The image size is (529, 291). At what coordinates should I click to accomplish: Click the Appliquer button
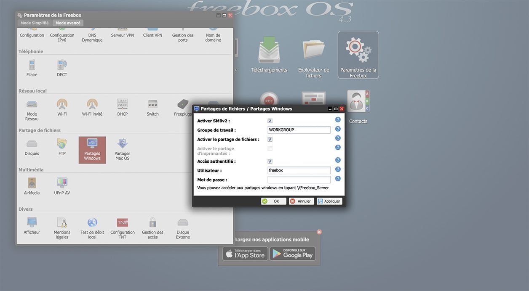pos(329,201)
